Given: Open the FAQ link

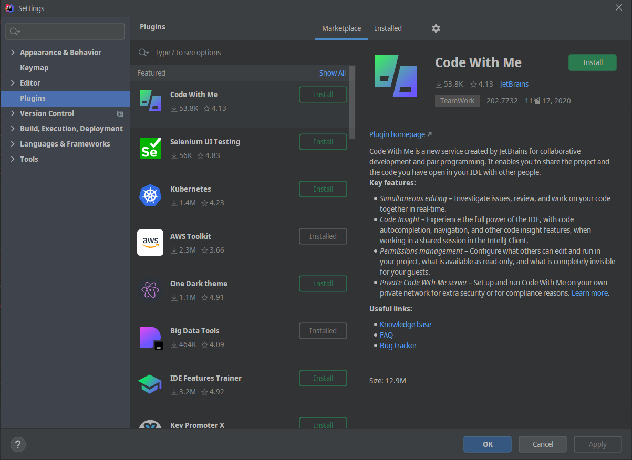Looking at the screenshot, I should (x=386, y=335).
